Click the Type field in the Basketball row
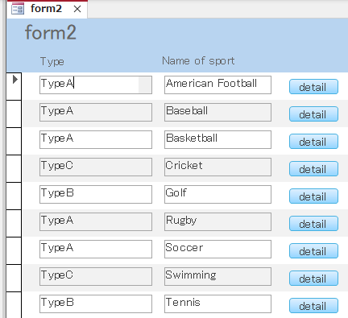This screenshot has width=348, height=318. [x=96, y=139]
